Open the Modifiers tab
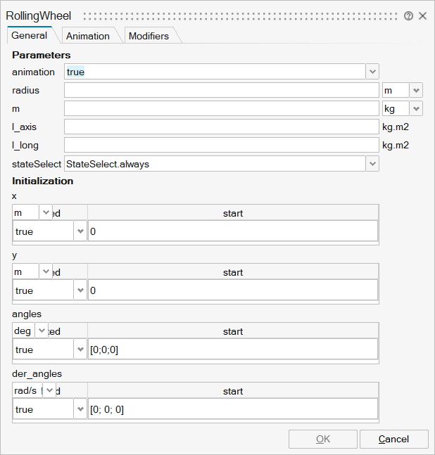 tap(149, 36)
